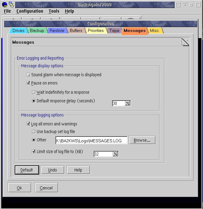Click Browse... to choose a log file
Viewport: 203px width, 209px height.
tap(142, 140)
